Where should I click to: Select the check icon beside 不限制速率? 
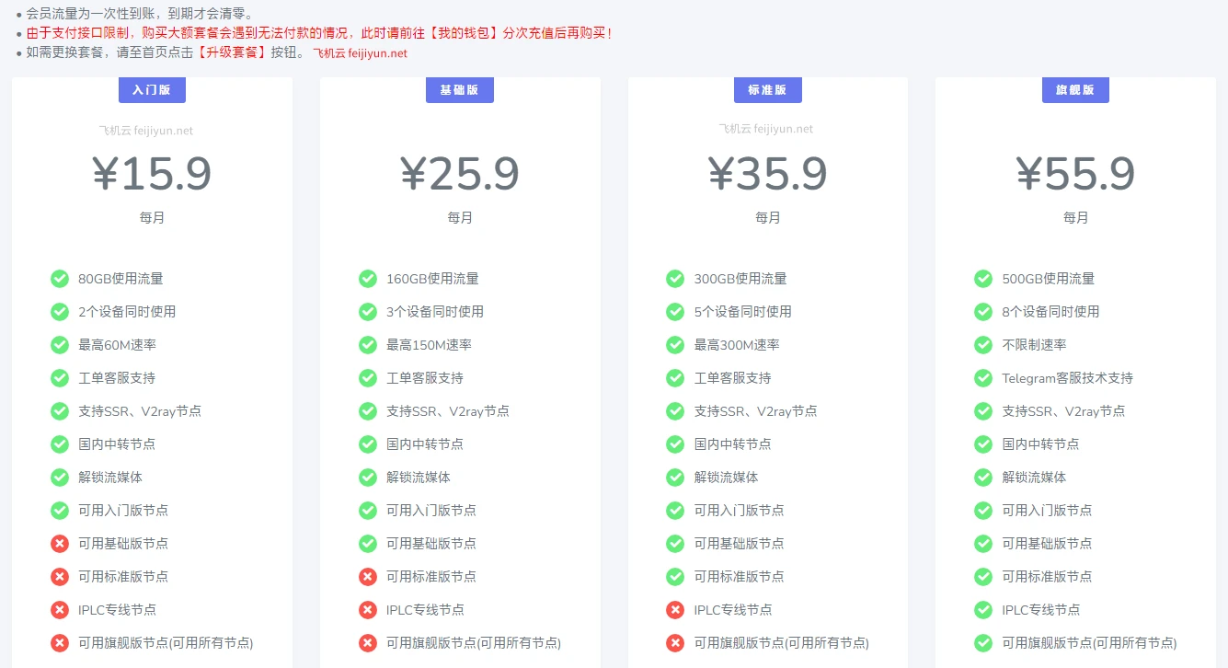(982, 345)
